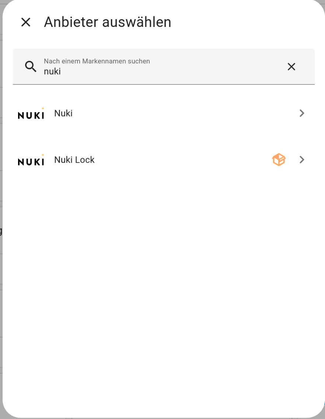Screen dimensions: 325x419
Task: Click the 'Nuki Lock' name text
Action: pyautogui.click(x=74, y=160)
